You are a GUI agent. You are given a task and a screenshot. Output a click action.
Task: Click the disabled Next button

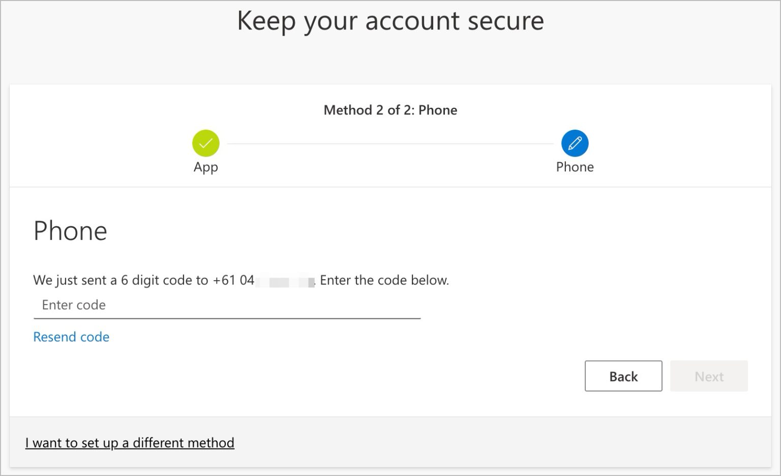[709, 376]
